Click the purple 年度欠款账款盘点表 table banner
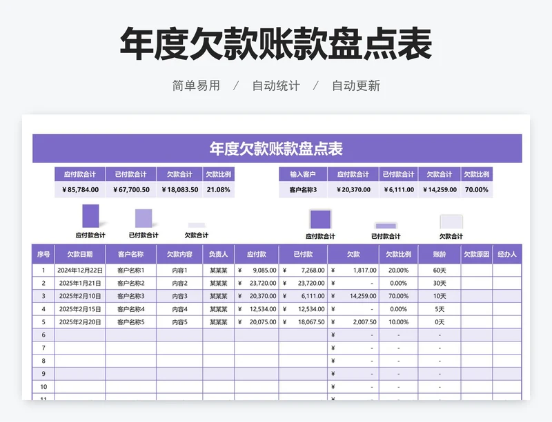The image size is (552, 422). tap(277, 149)
